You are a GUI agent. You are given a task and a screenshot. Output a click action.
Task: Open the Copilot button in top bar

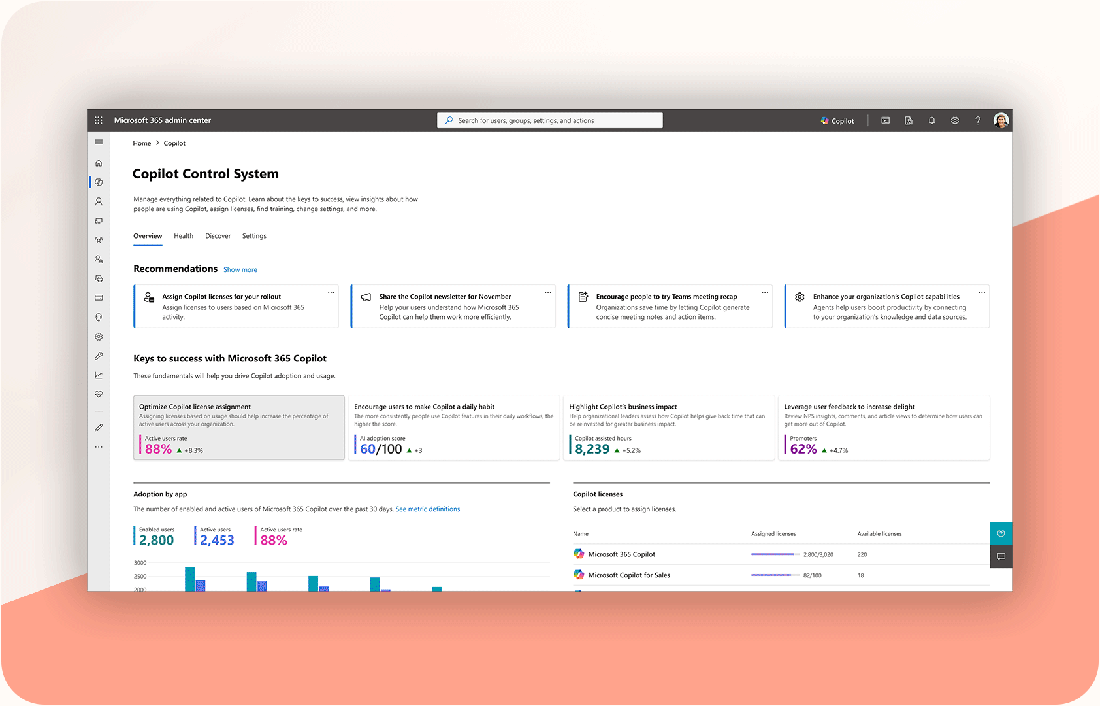[x=837, y=121]
